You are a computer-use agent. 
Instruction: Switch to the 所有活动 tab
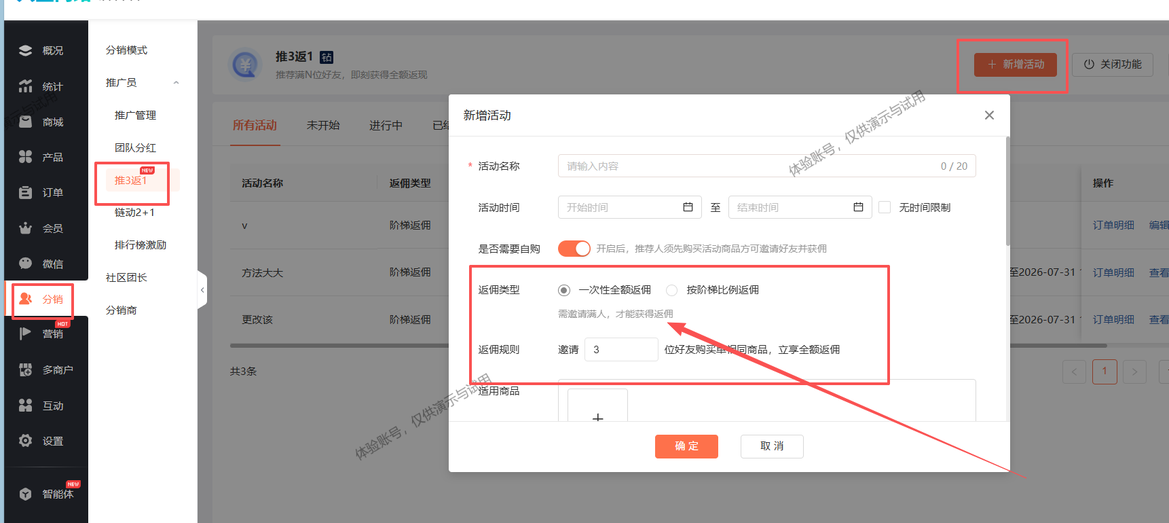pos(255,126)
